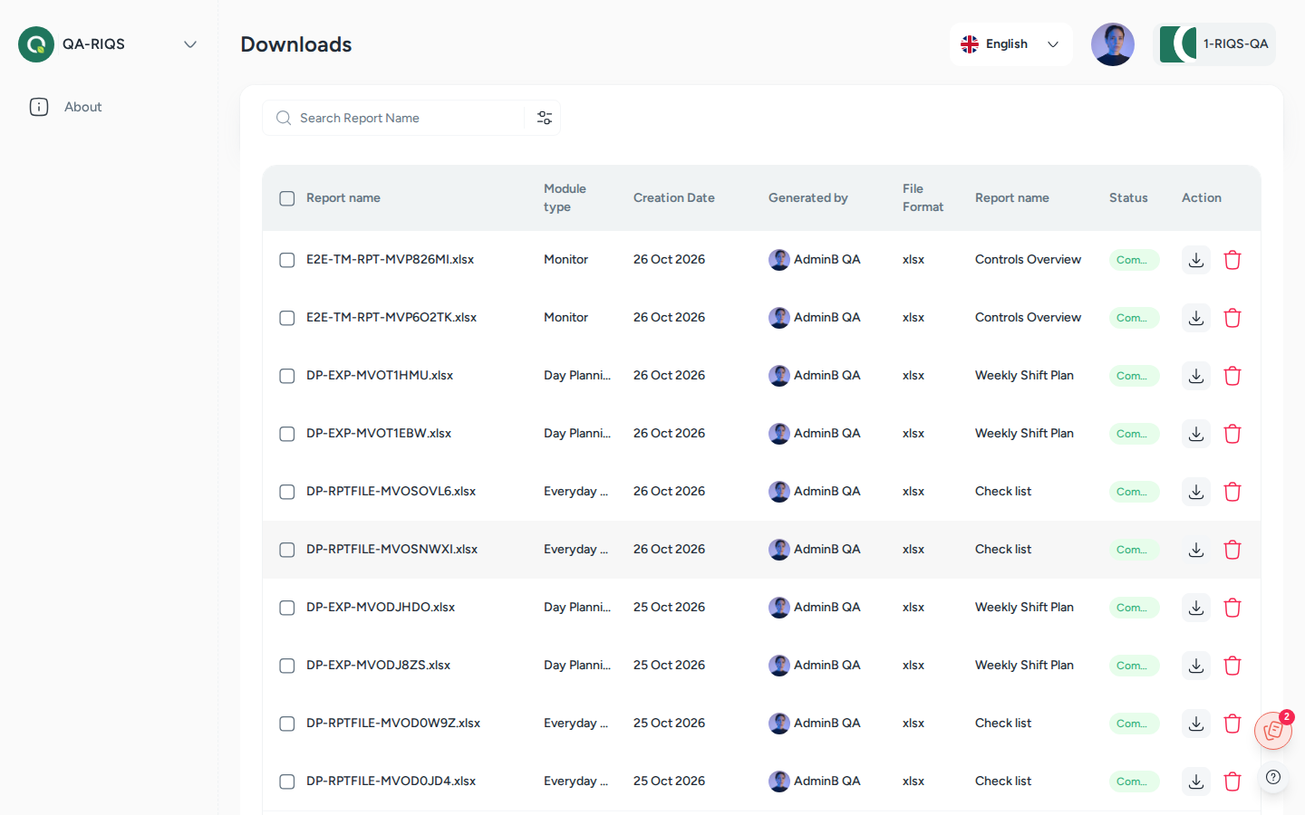Click status badge for DP-EXP-MVODJ8ZS.xlsx
1305x815 pixels.
coord(1134,666)
